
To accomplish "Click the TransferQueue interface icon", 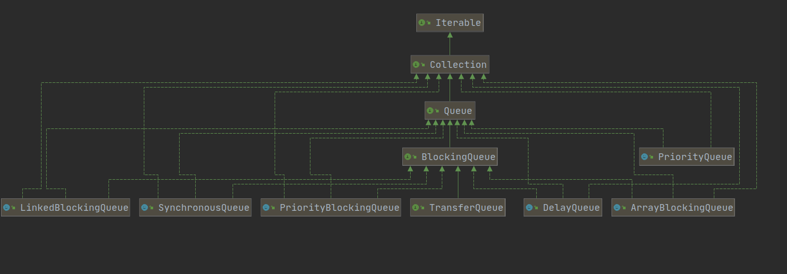I will 415,208.
